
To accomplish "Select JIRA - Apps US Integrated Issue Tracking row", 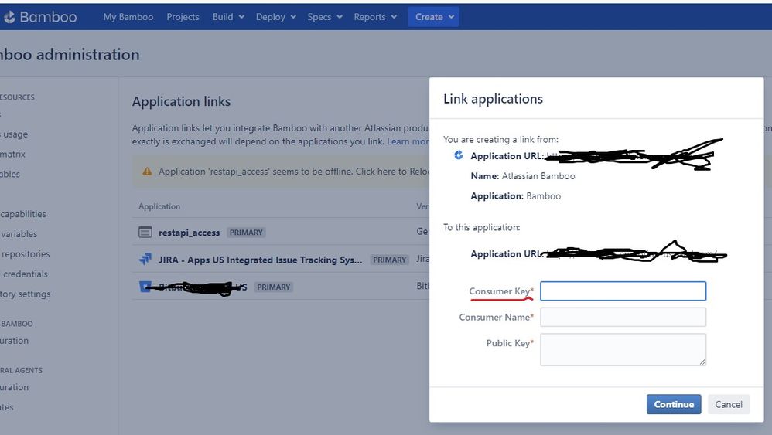I will pyautogui.click(x=281, y=259).
